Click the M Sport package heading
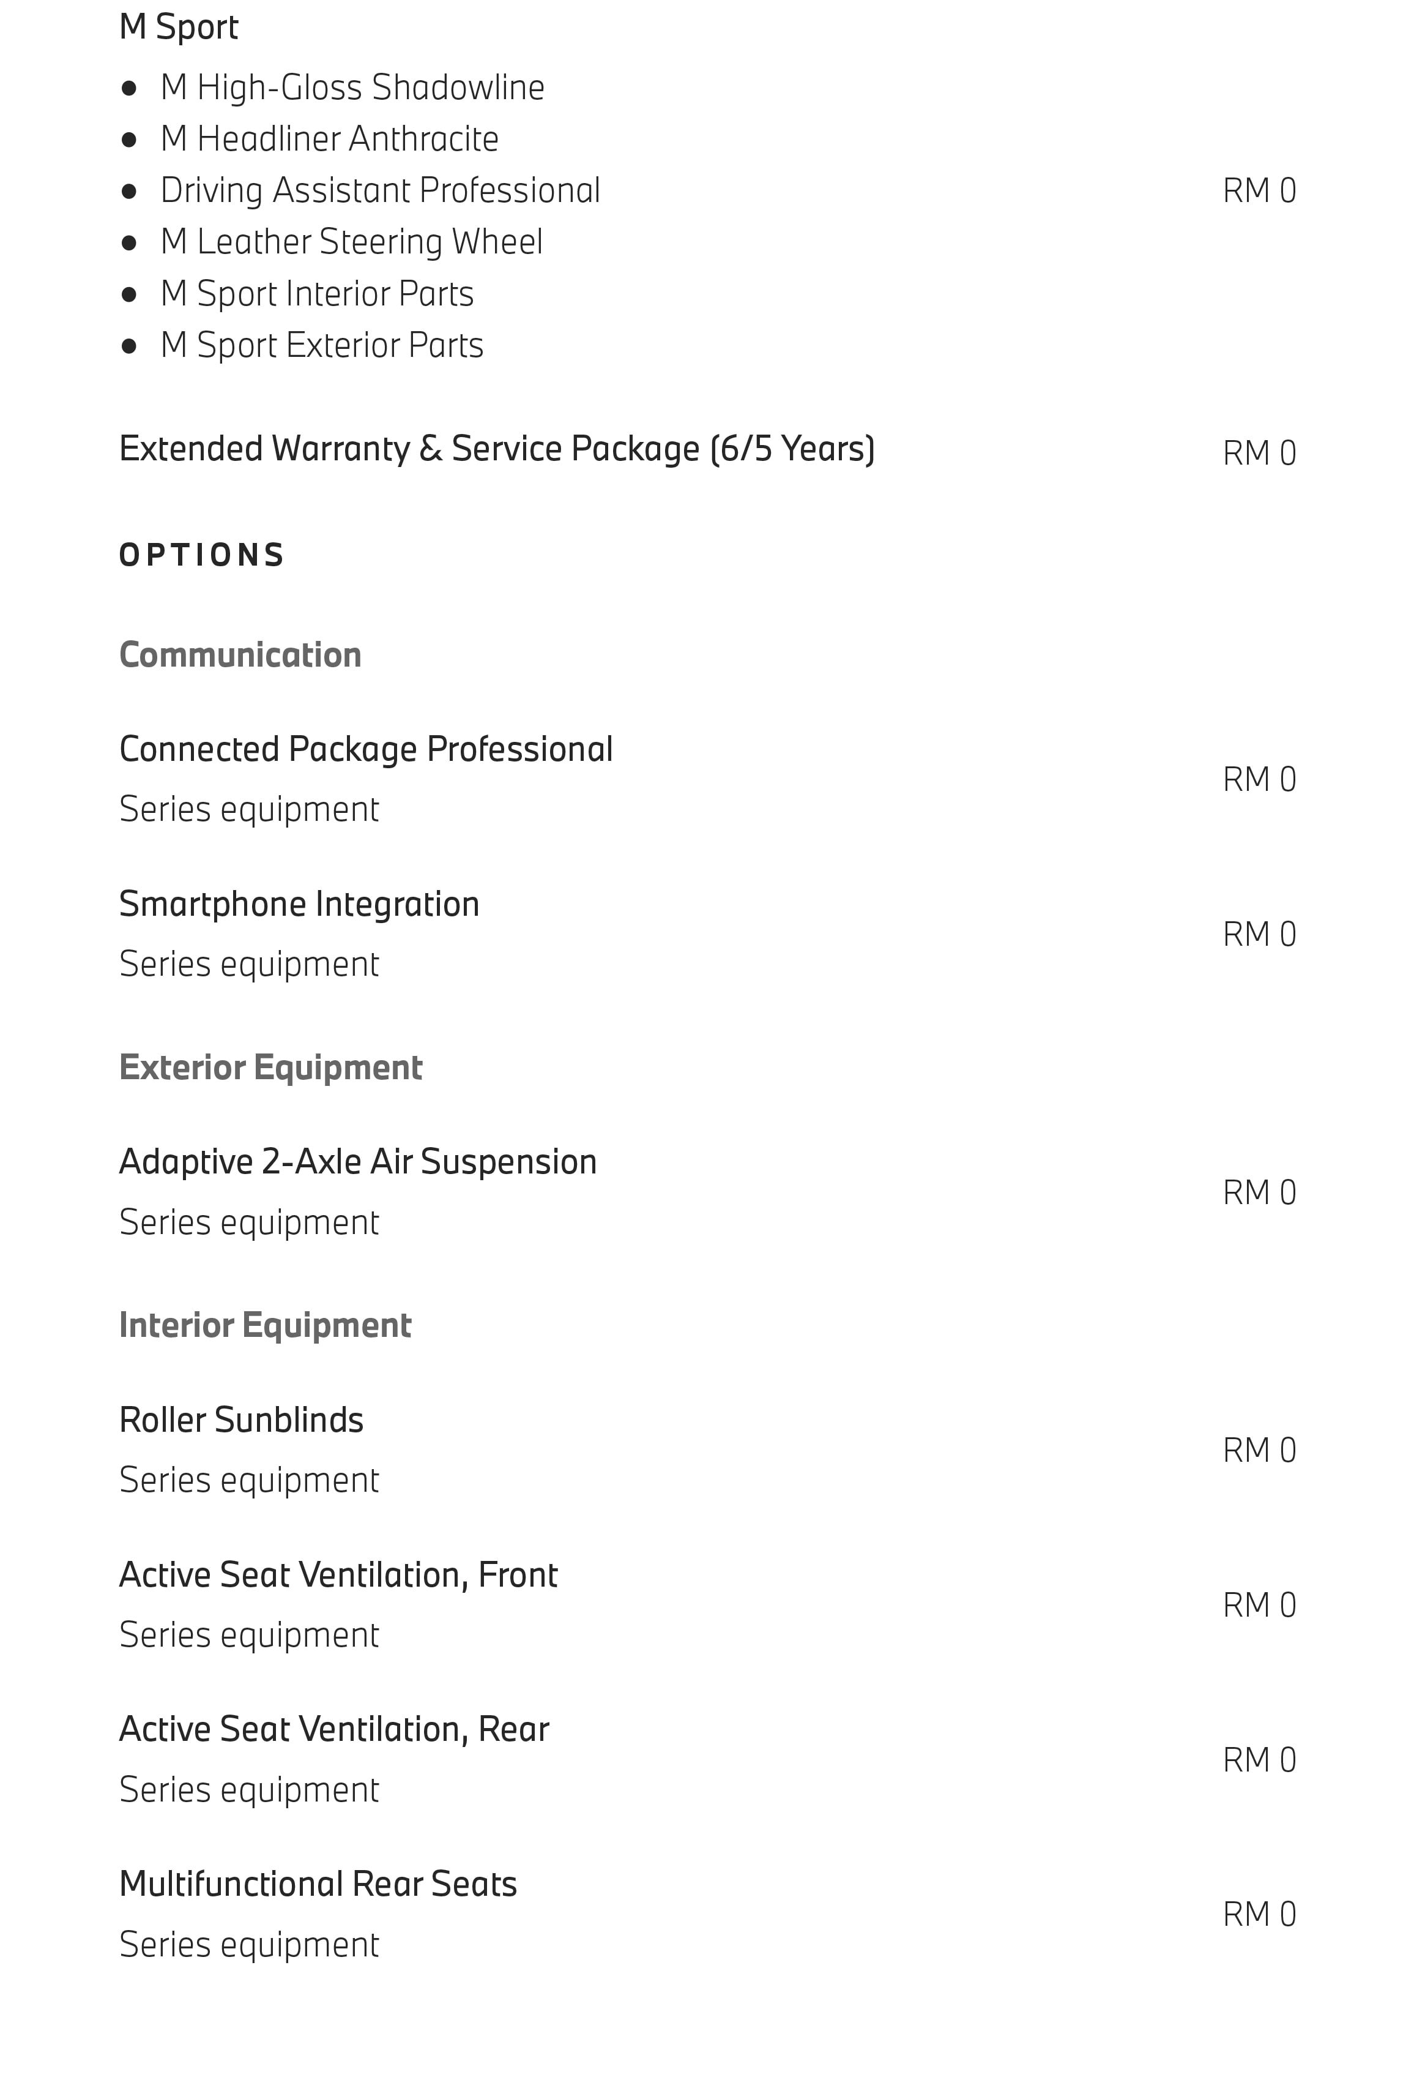 tap(179, 27)
